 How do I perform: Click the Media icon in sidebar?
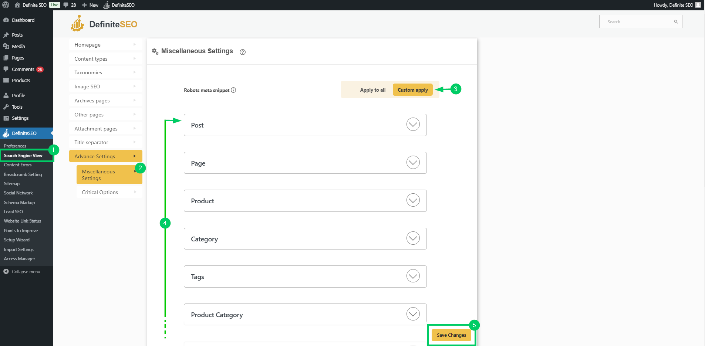click(x=6, y=46)
